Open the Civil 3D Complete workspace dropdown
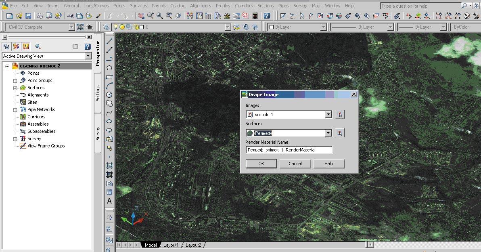The width and height of the screenshot is (481, 252). 71,27
